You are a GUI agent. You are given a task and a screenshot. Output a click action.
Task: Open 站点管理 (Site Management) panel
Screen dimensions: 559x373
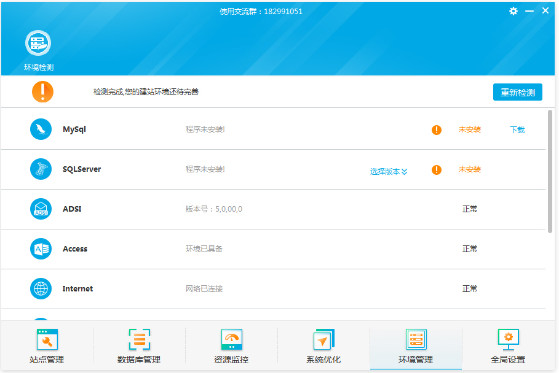(47, 345)
